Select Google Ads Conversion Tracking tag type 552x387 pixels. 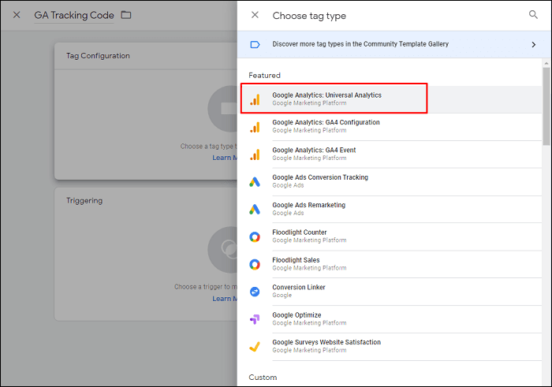[x=391, y=182]
